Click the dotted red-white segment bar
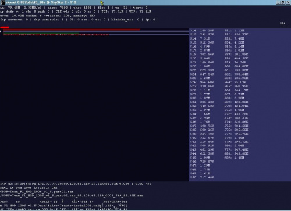Image resolution: width=291 pixels, height=211 pixels. pyautogui.click(x=56, y=35)
